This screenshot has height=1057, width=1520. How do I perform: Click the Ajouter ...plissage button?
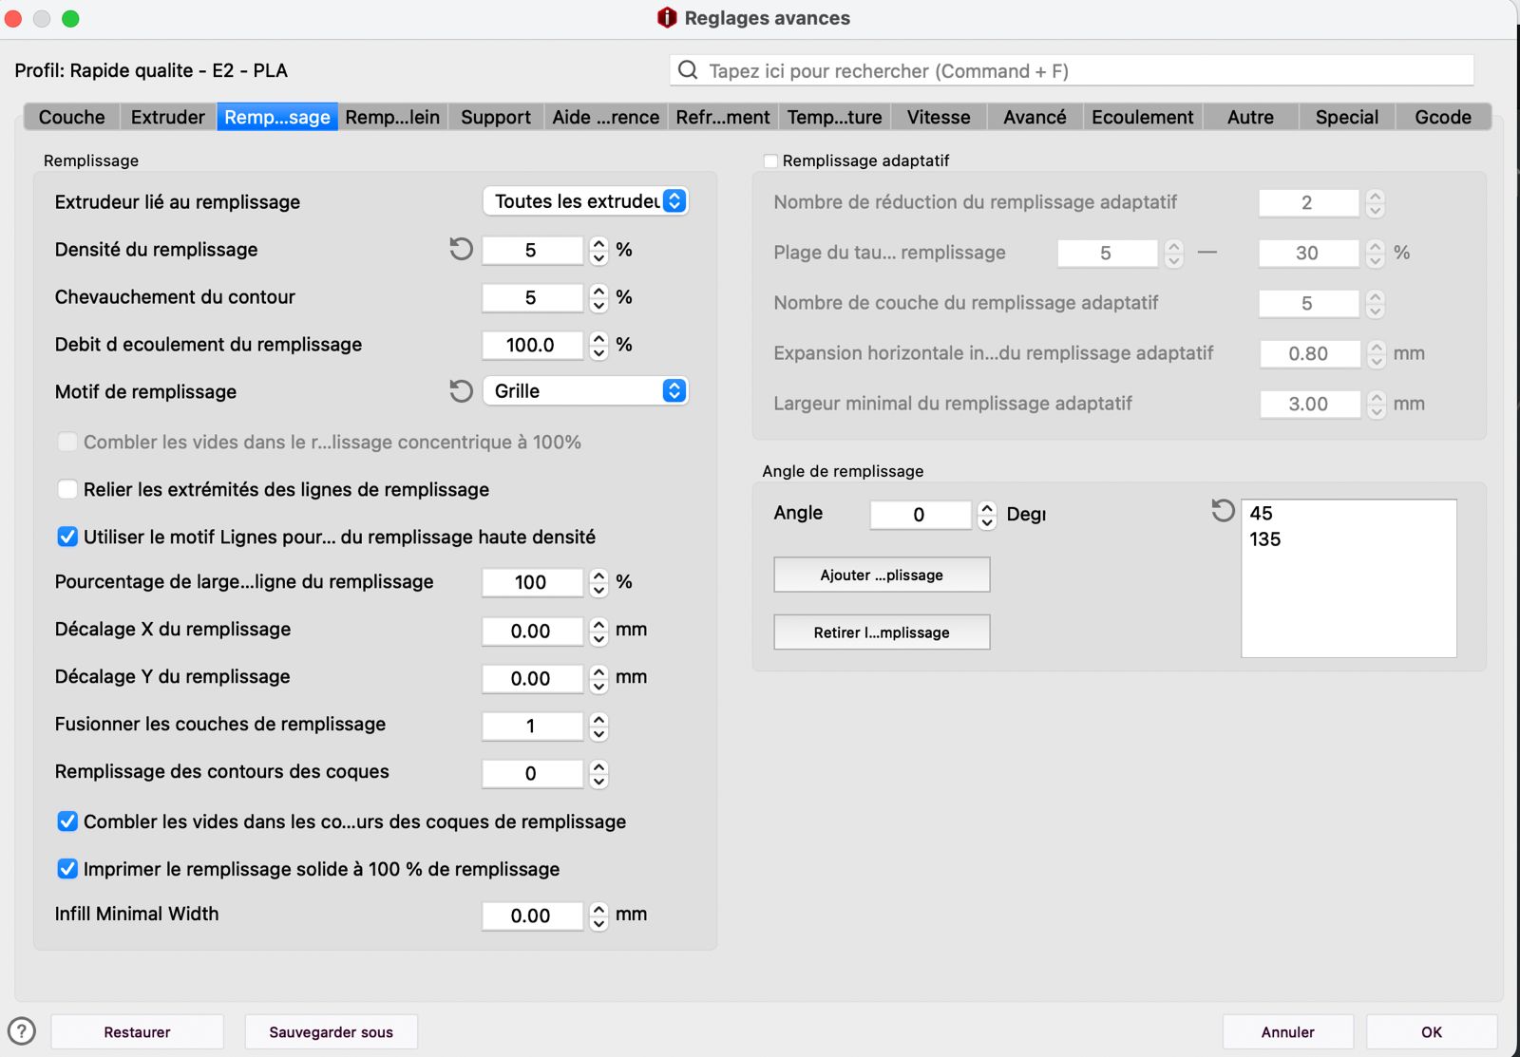click(x=882, y=575)
